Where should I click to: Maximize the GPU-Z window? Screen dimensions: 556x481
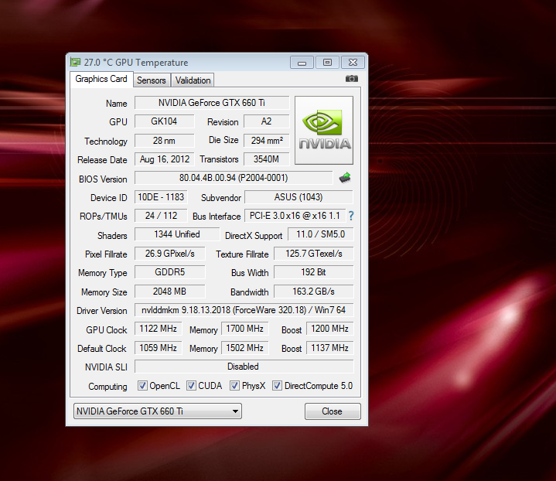[x=327, y=63]
